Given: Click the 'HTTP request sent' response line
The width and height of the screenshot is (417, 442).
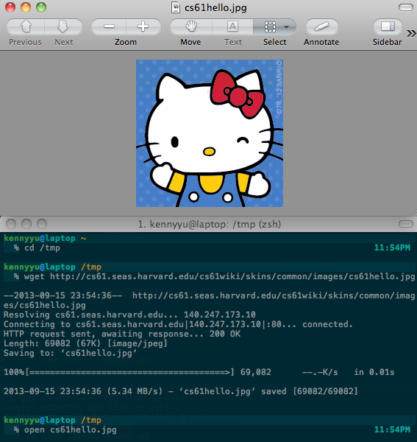Looking at the screenshot, I should [x=122, y=334].
